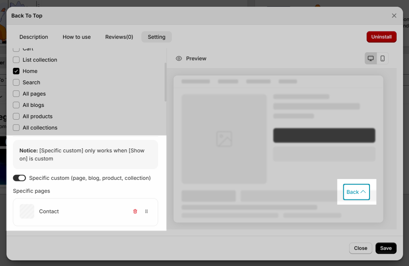Grab the drag handle beside Contact
The width and height of the screenshot is (409, 266).
click(146, 211)
